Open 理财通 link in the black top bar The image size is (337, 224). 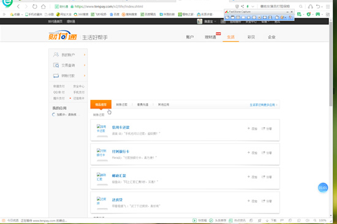[x=70, y=21]
